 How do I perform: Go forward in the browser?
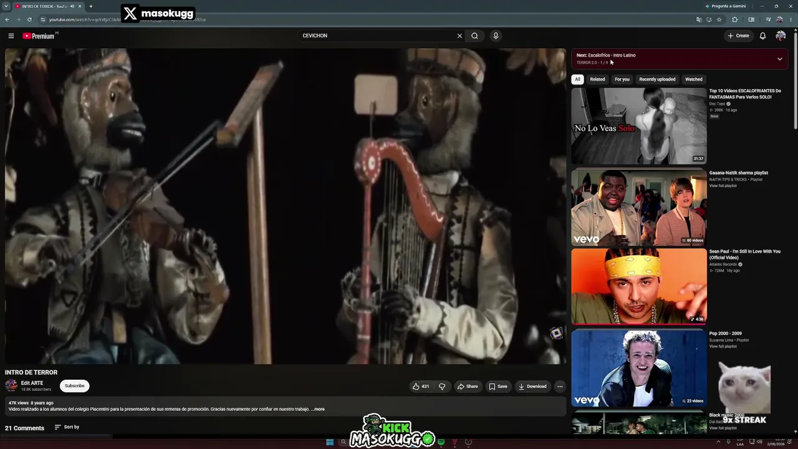tap(18, 19)
